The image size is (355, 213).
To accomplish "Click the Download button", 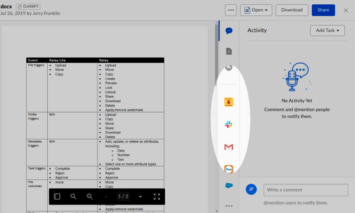I will click(x=292, y=10).
